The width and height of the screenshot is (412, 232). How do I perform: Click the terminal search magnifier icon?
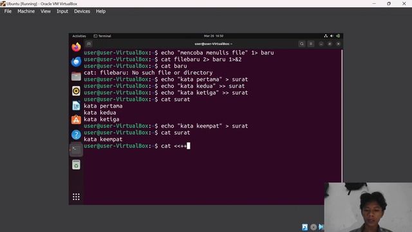click(302, 44)
